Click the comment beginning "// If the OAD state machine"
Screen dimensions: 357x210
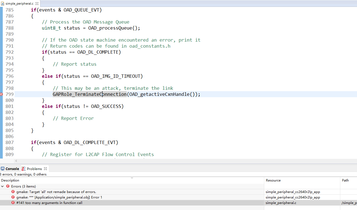pyautogui.click(x=121, y=40)
